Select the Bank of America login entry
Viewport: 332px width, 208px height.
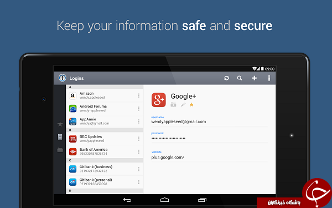tap(105, 152)
